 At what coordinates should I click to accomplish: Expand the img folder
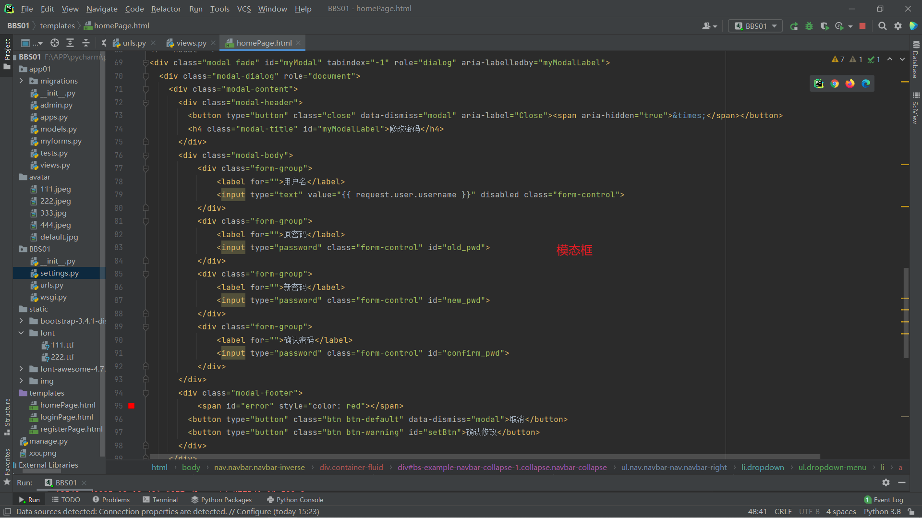(x=21, y=381)
